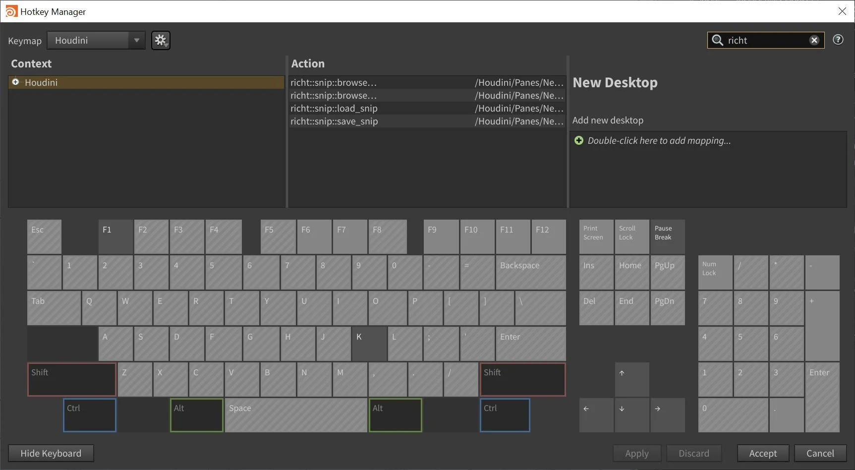This screenshot has height=470, width=855.
Task: Click Accept to save hotkey changes
Action: 763,453
